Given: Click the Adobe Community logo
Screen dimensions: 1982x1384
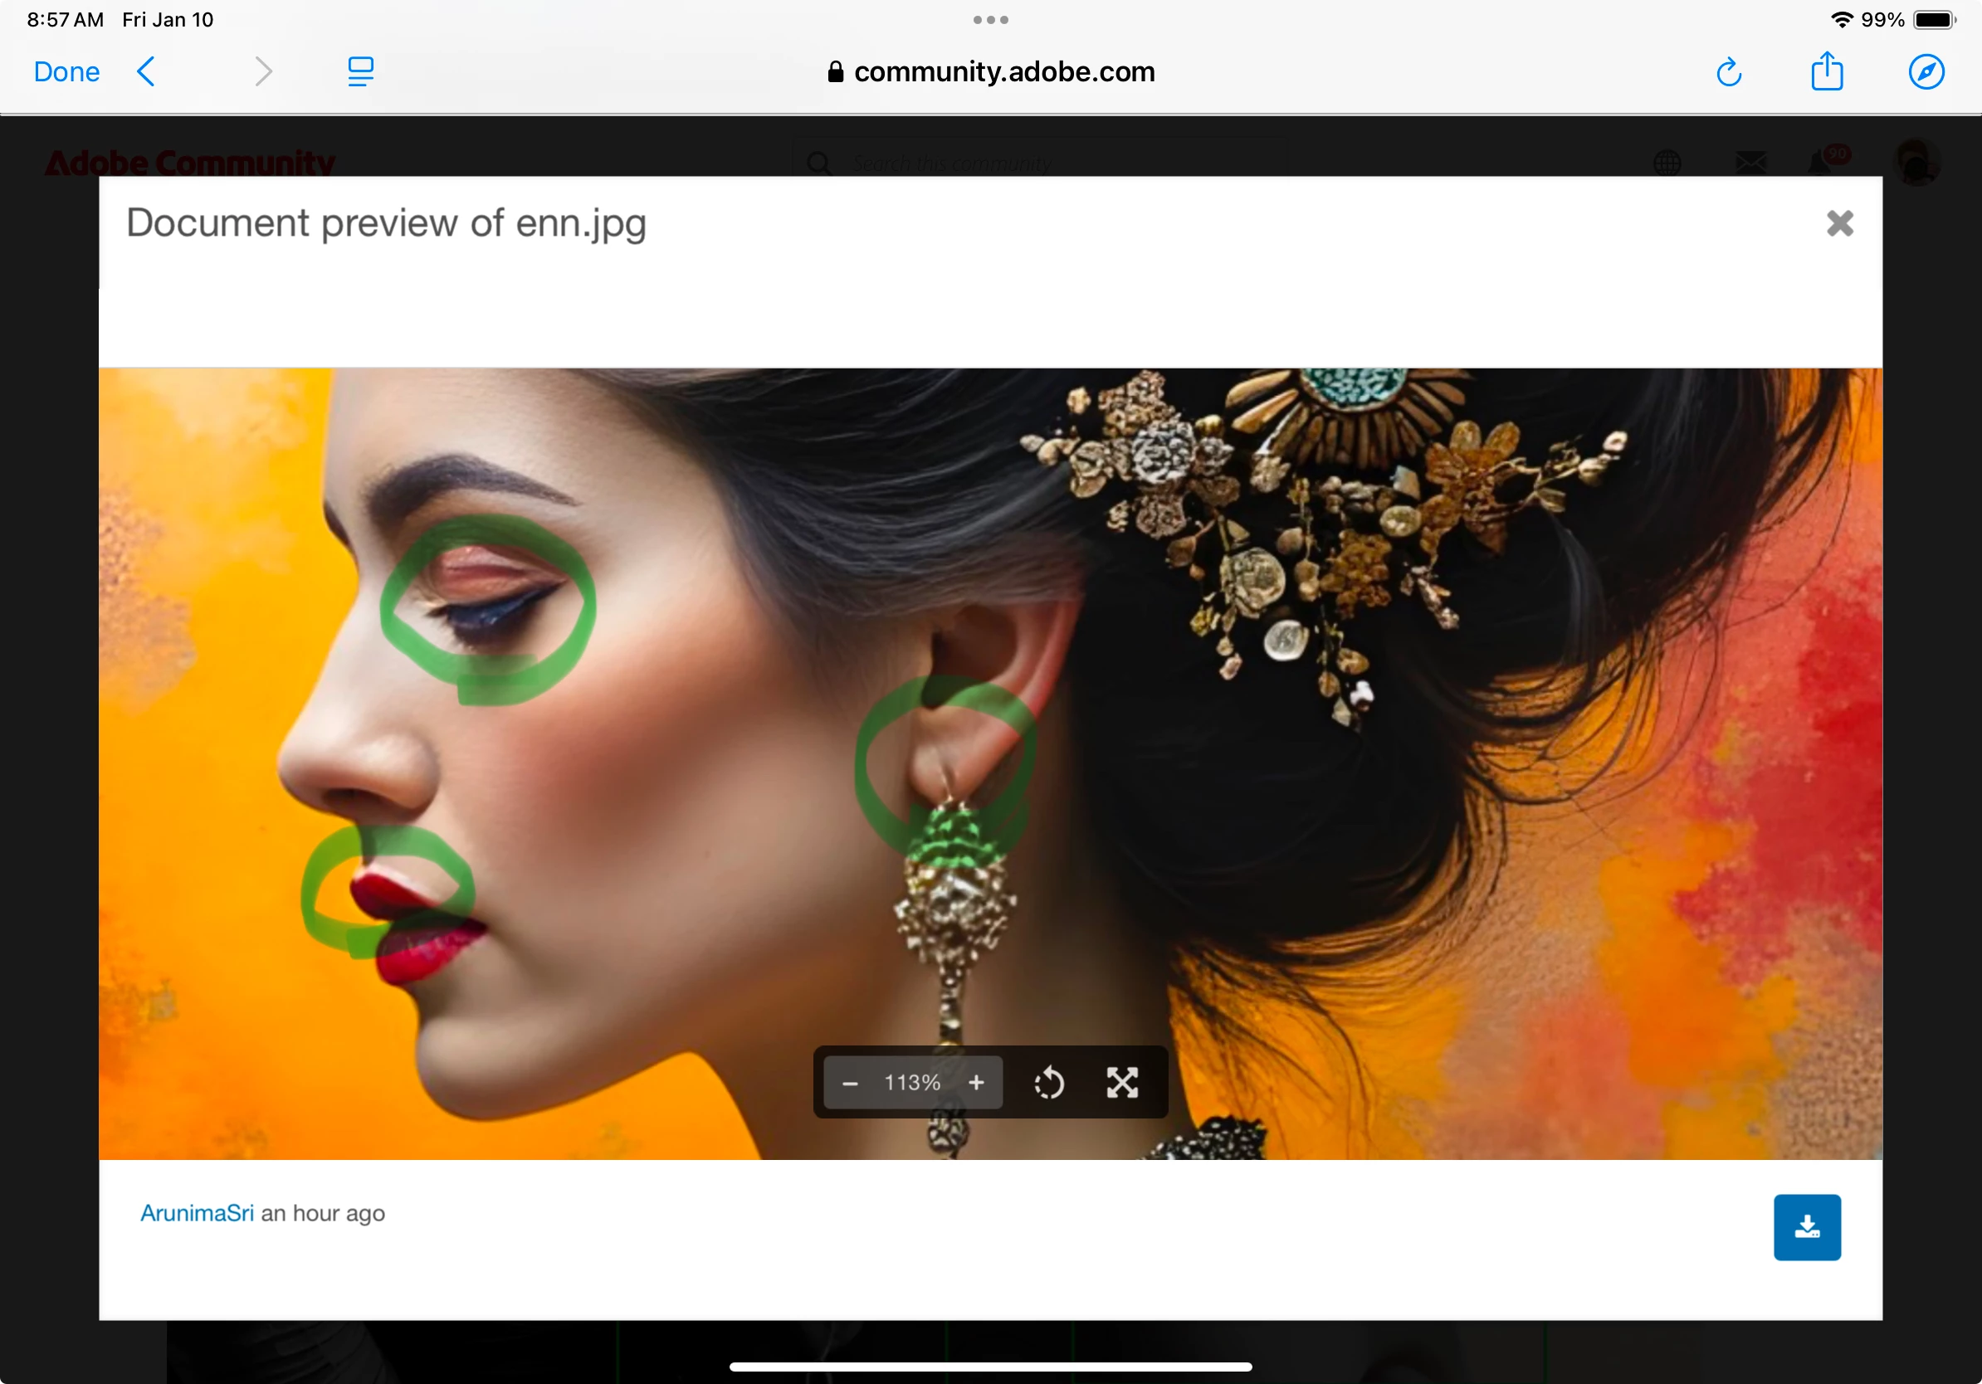Looking at the screenshot, I should [190, 163].
